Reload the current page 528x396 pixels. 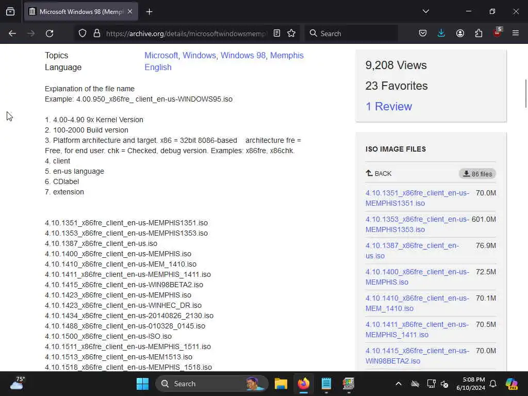tap(49, 34)
